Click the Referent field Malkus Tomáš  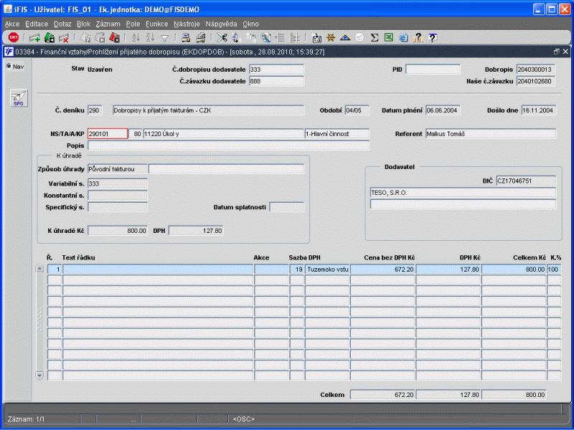point(491,134)
